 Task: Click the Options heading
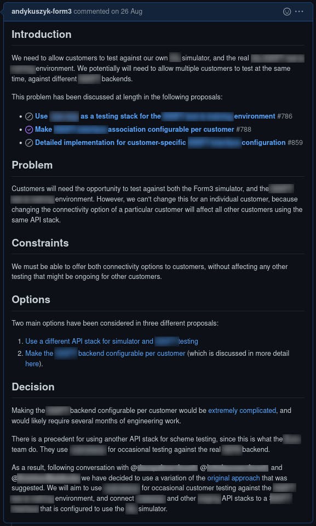click(x=31, y=300)
